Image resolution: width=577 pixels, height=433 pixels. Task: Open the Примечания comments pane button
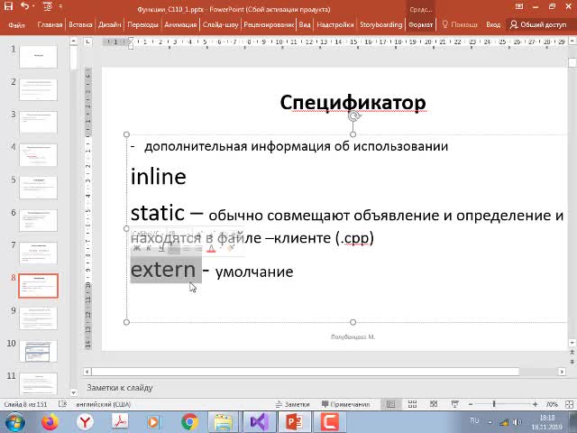pyautogui.click(x=346, y=404)
